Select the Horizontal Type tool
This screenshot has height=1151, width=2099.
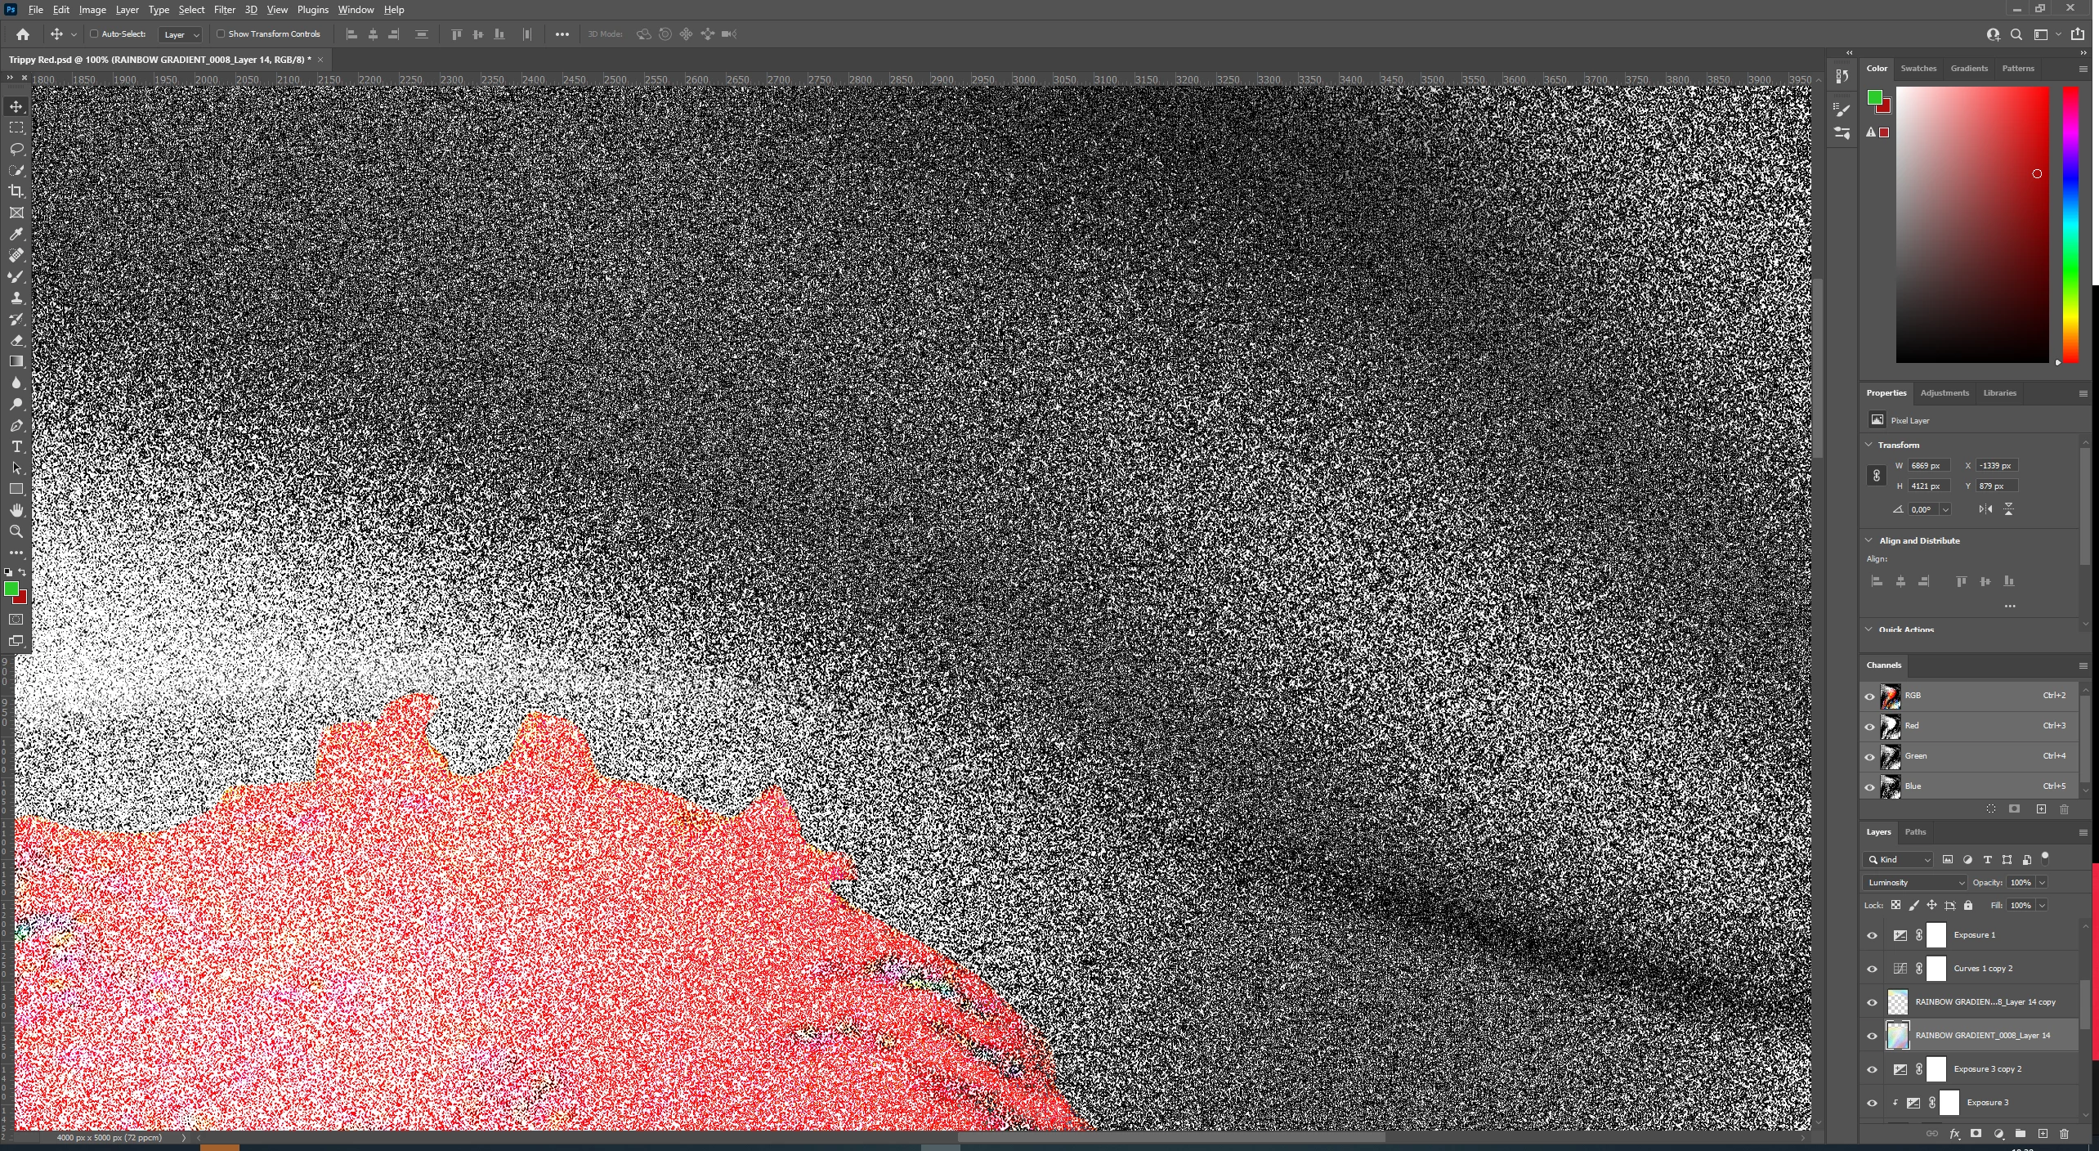tap(16, 447)
